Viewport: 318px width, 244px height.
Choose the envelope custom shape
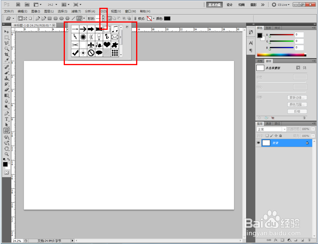[x=115, y=37]
